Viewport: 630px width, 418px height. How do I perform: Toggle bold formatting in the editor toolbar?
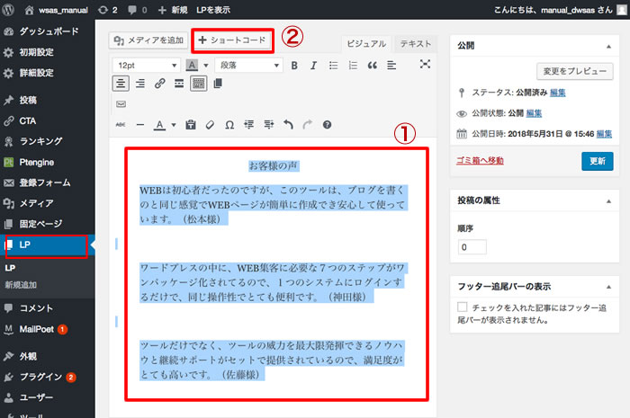pyautogui.click(x=295, y=65)
